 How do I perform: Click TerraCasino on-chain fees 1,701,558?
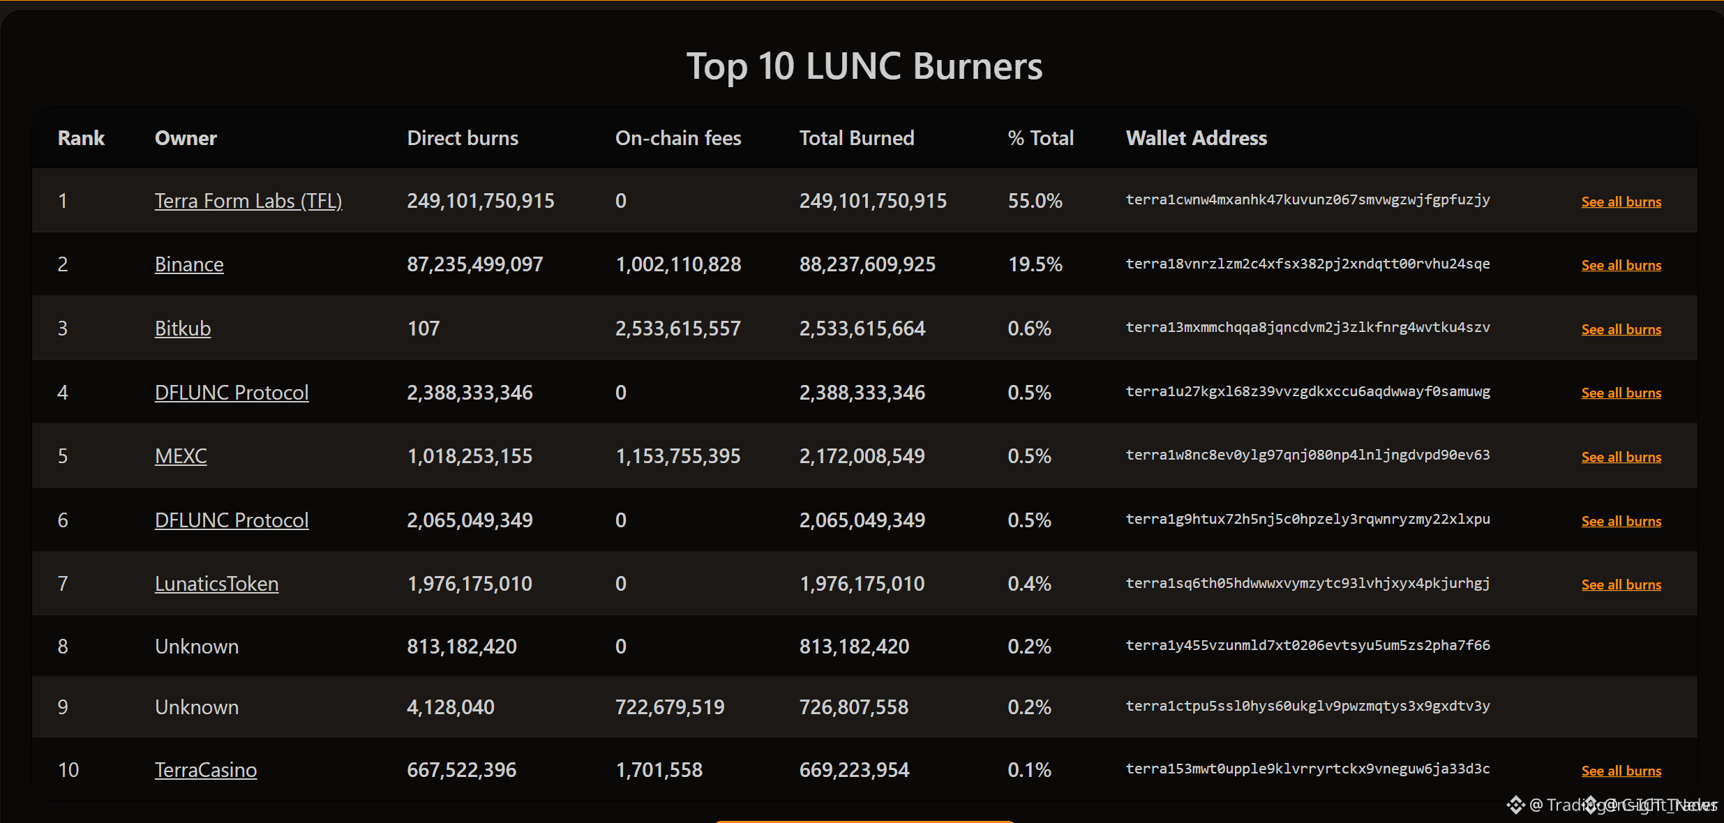pos(659,770)
